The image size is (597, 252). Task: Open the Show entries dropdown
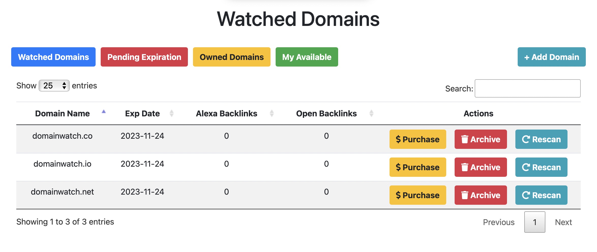tap(54, 86)
